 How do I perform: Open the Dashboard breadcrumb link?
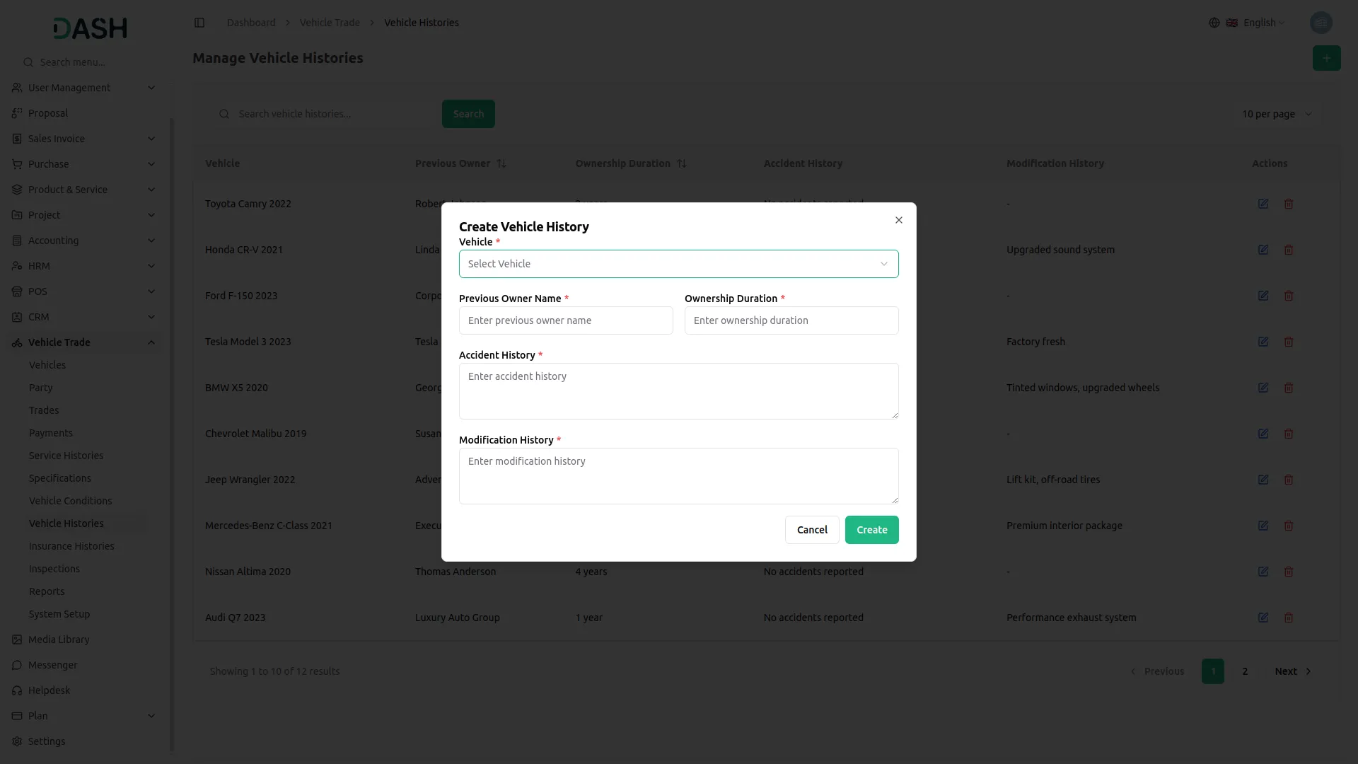251,23
